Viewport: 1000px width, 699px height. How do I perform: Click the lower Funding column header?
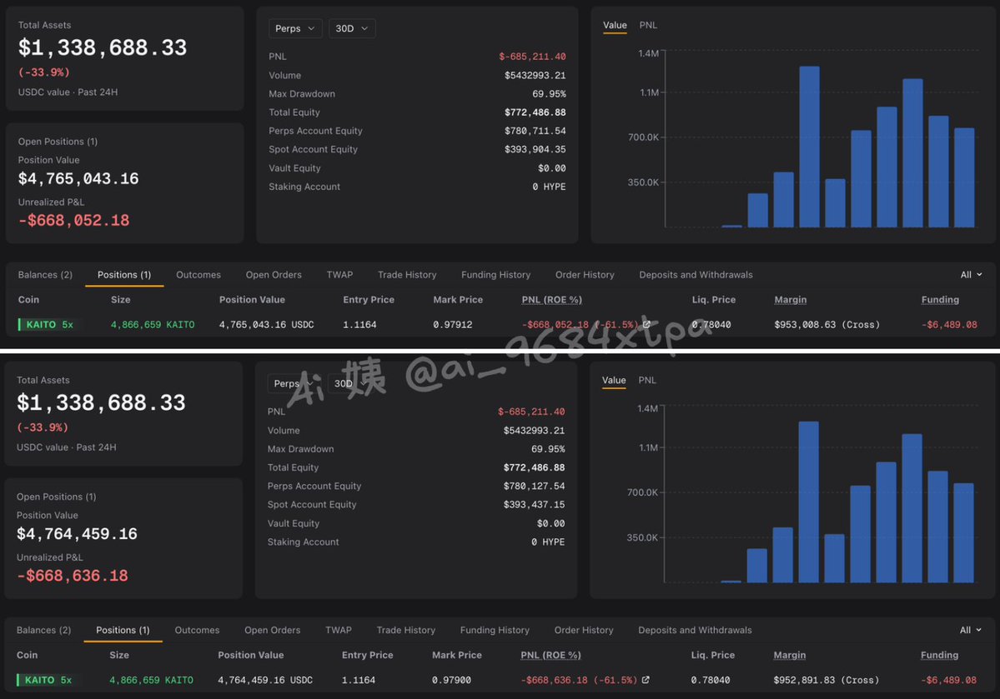pyautogui.click(x=939, y=654)
